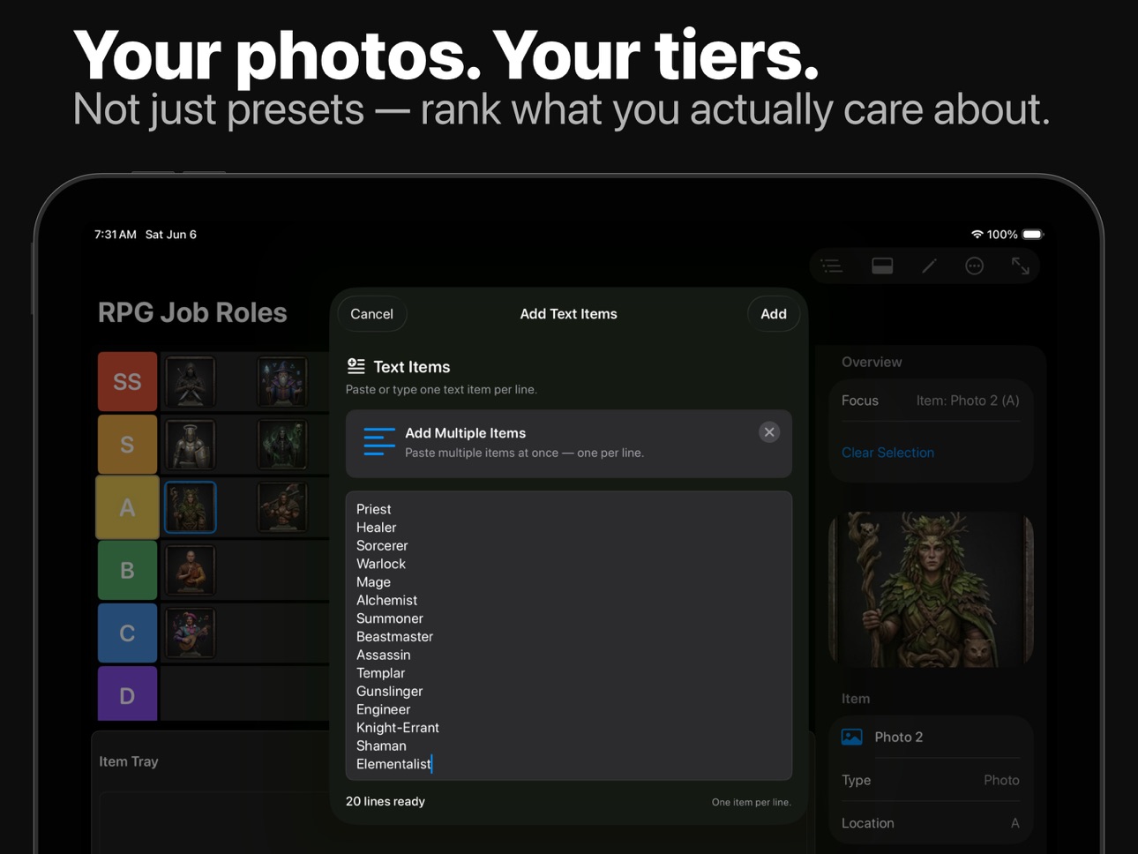Click the RPG Job Roles title
Image resolution: width=1138 pixels, height=854 pixels.
click(x=192, y=312)
